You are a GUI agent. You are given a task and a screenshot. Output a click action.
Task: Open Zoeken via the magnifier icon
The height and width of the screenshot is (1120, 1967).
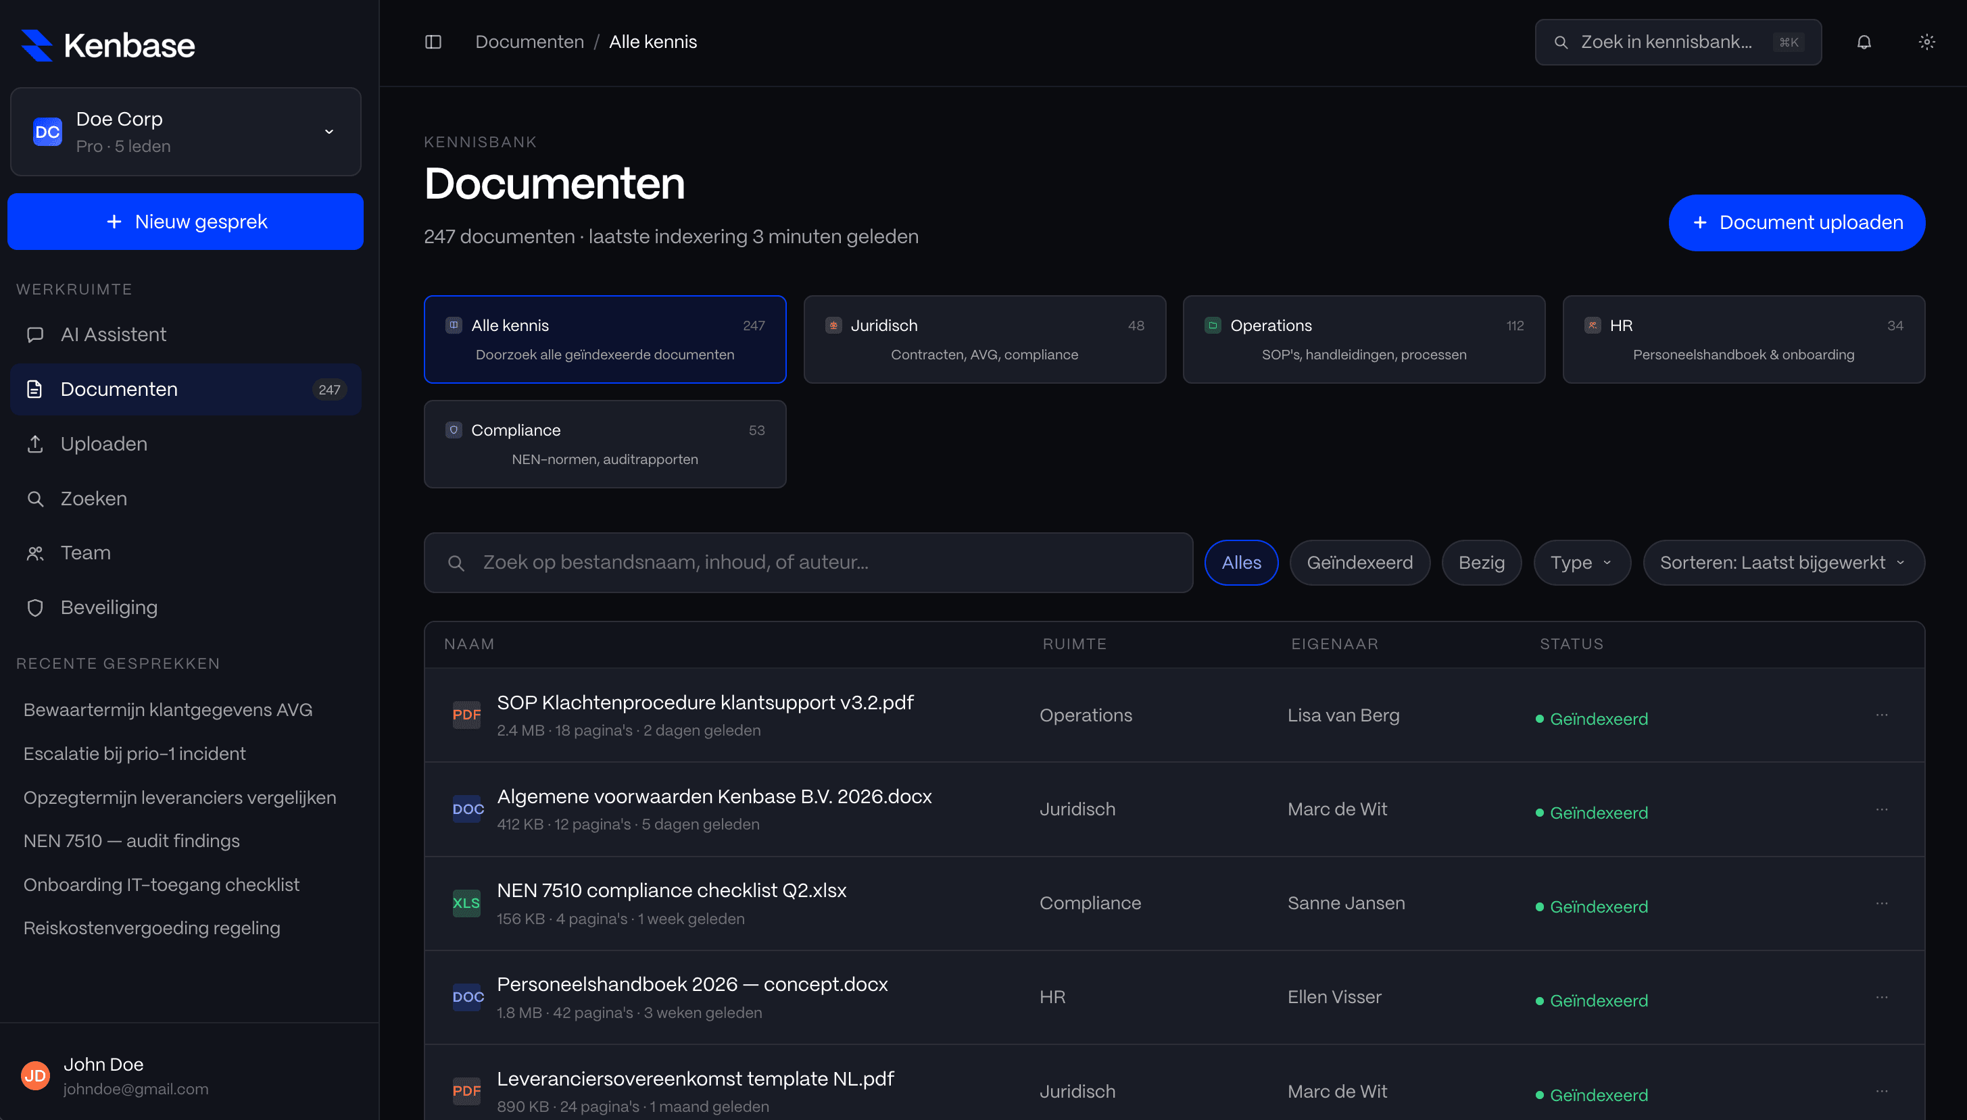click(x=35, y=499)
